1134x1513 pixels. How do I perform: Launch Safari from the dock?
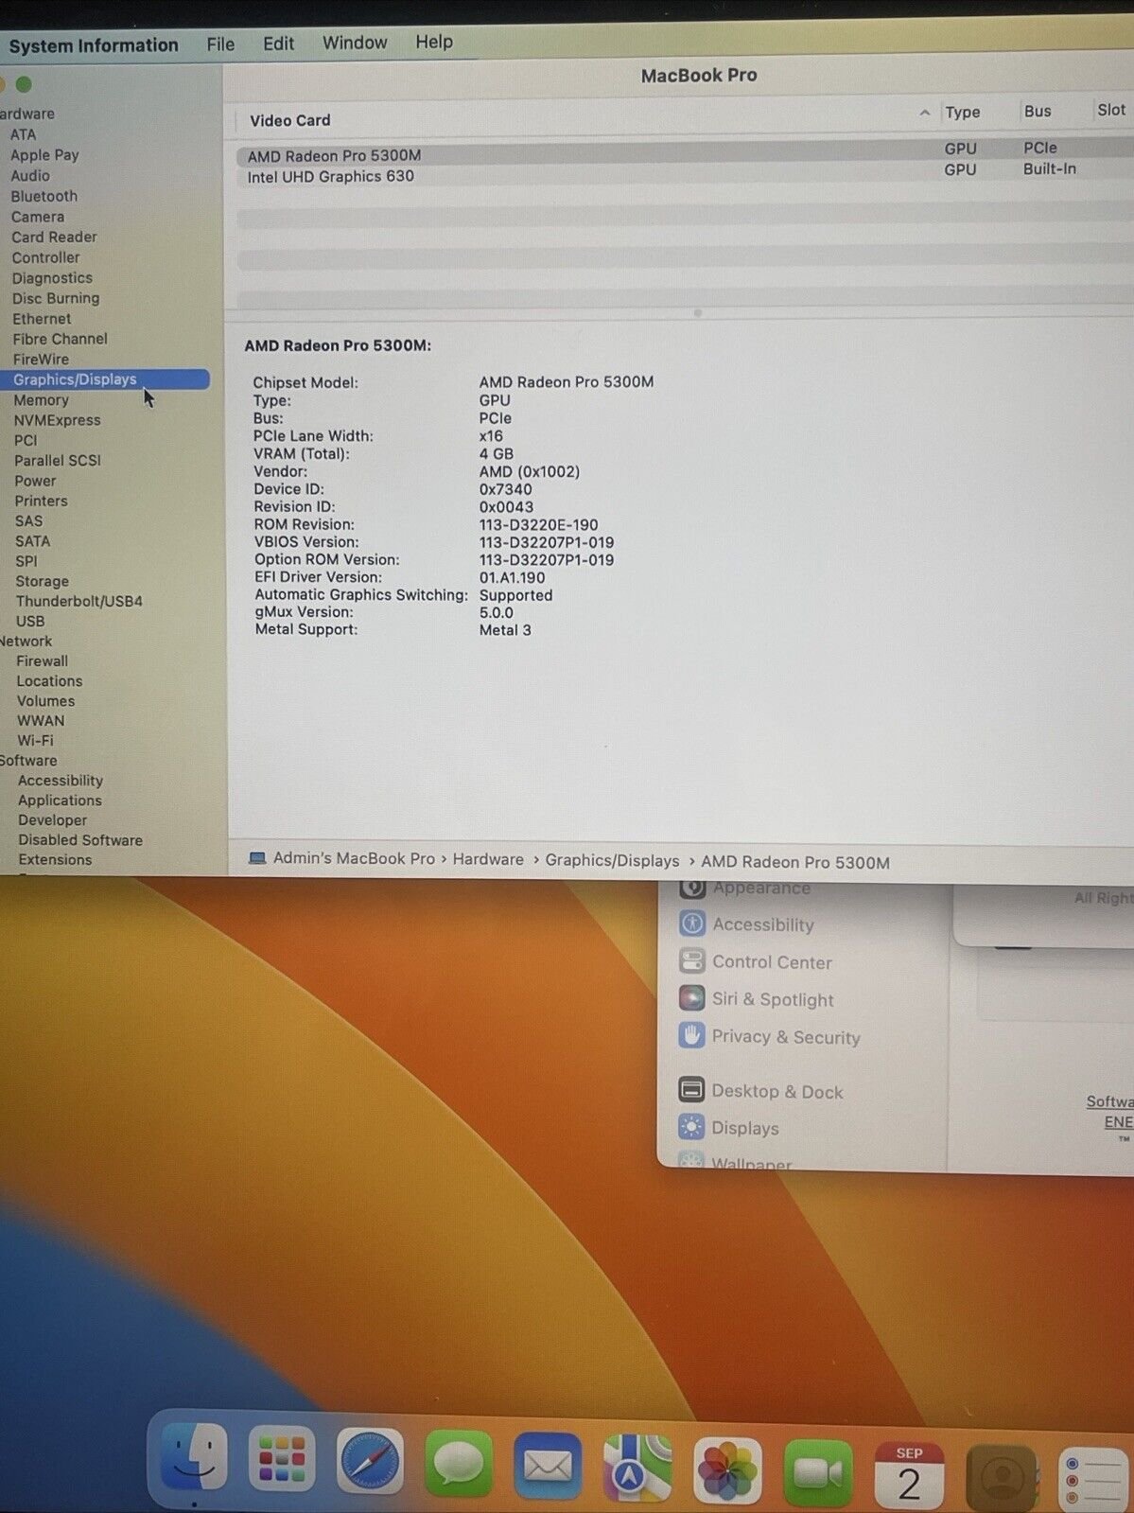click(370, 1461)
